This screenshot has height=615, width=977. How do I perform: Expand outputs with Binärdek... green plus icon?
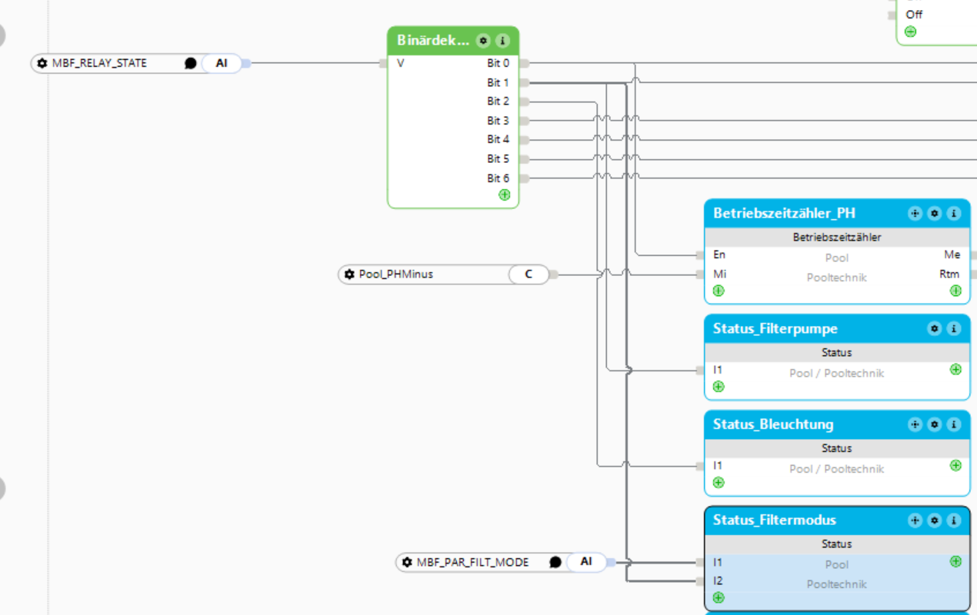coord(505,195)
